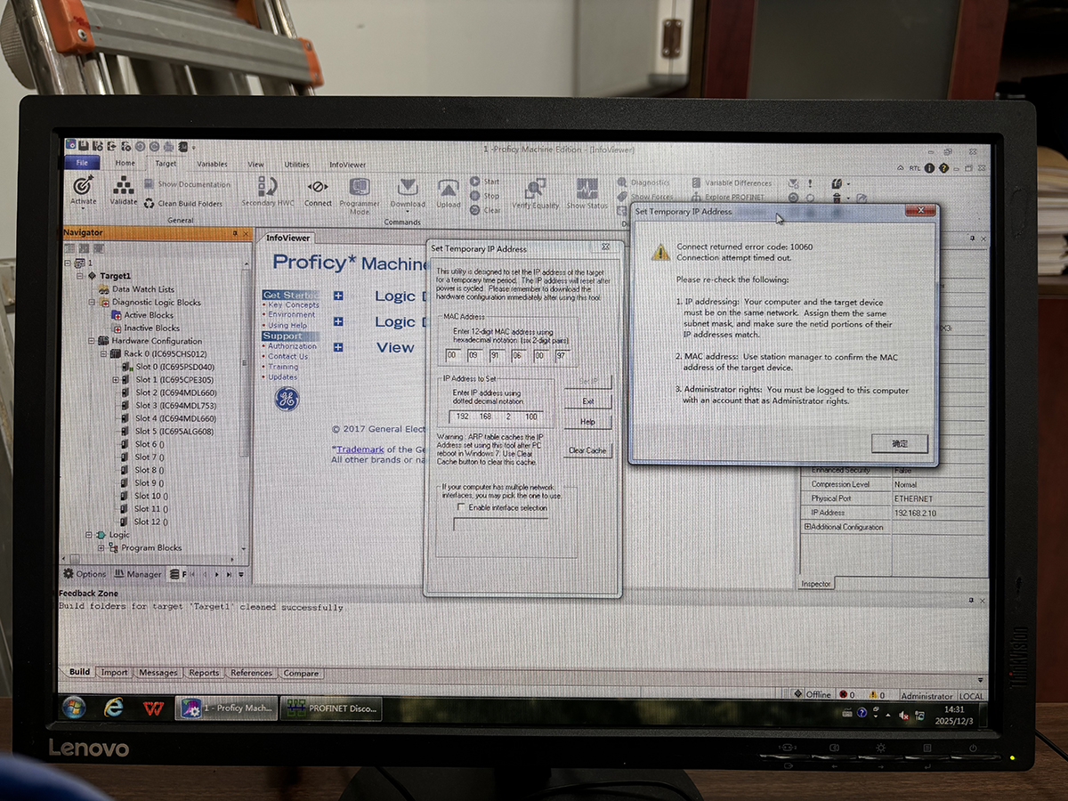Open the Variables ribbon tab
The width and height of the screenshot is (1068, 801).
[x=212, y=165]
